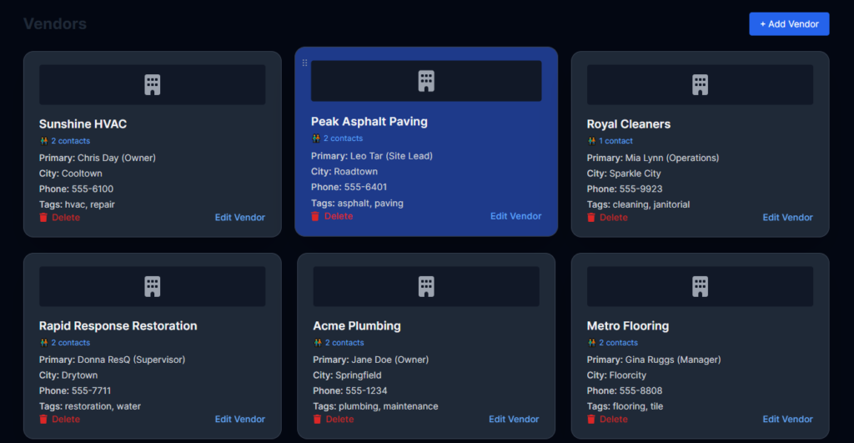The image size is (854, 443).
Task: Click the contacts people icon on Sunshine HVAC
Action: tap(43, 141)
